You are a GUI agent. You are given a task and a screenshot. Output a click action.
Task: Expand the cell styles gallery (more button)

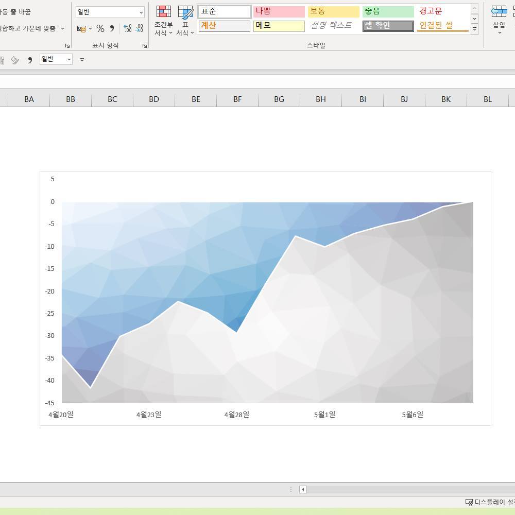[x=474, y=29]
